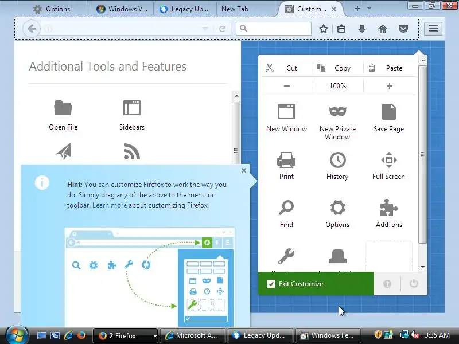Click the zoom out minus button
459x344 pixels.
tap(287, 85)
